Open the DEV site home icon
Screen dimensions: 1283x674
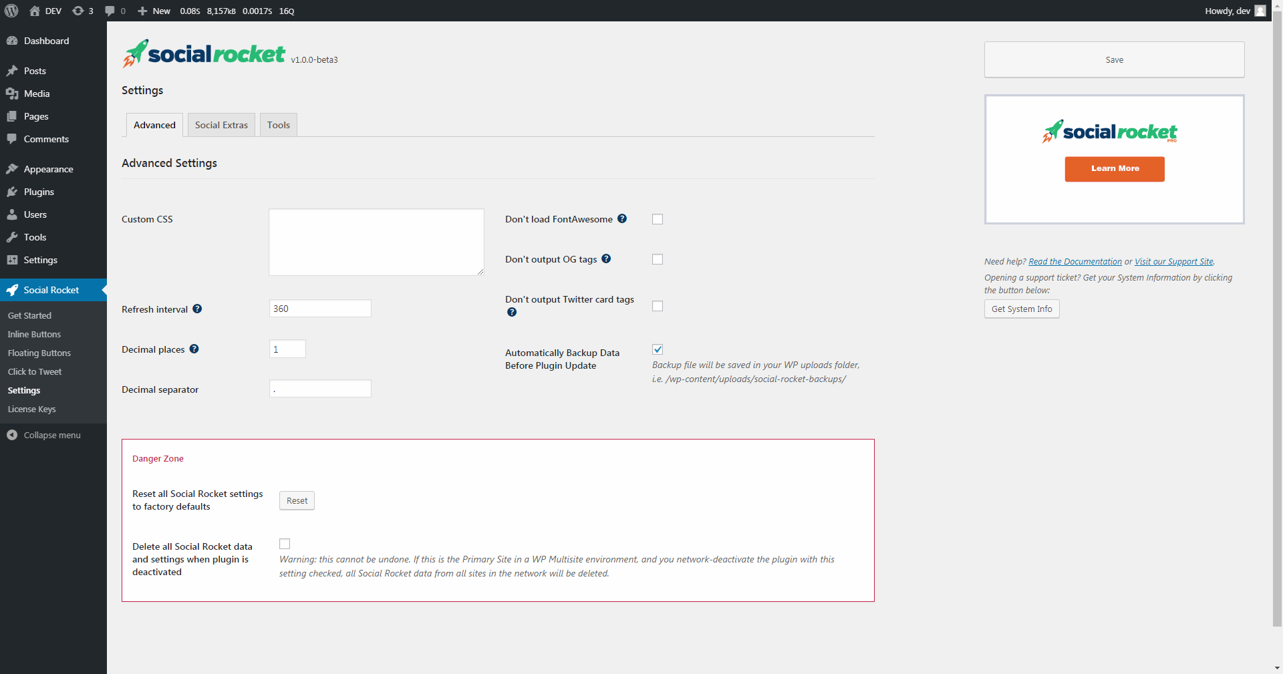pyautogui.click(x=35, y=11)
